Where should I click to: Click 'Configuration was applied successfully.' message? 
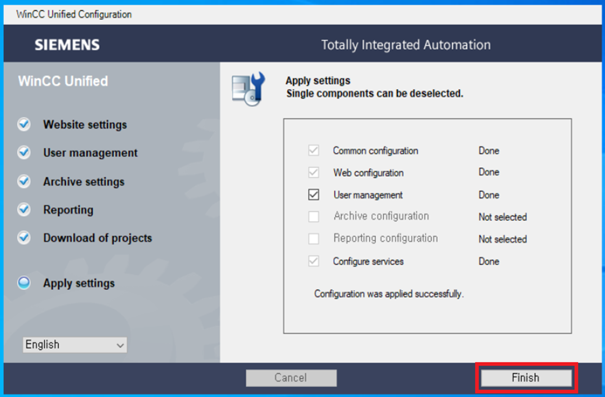tap(389, 294)
